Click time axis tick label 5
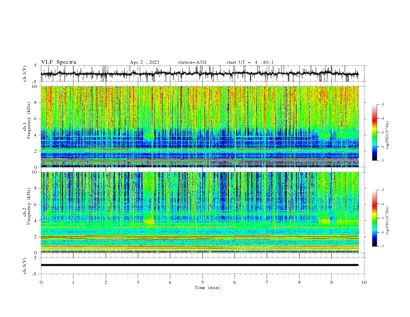The image size is (410, 317). pos(202,282)
